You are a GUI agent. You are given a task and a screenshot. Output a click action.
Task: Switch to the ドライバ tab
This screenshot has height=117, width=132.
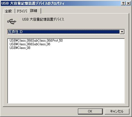[x=22, y=11]
